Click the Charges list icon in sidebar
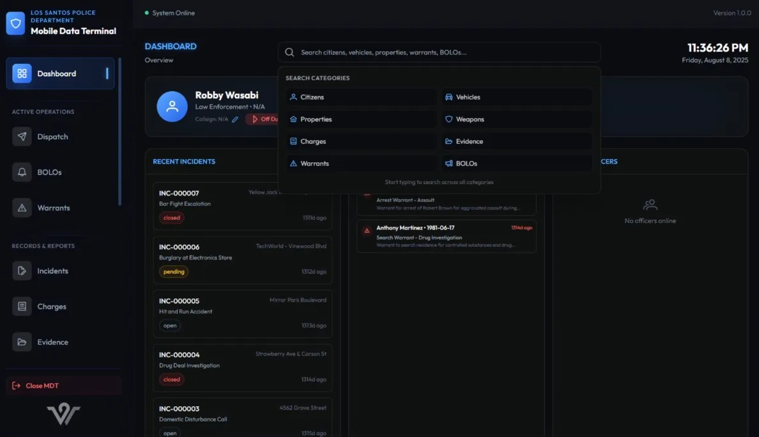The image size is (759, 437). click(x=22, y=306)
